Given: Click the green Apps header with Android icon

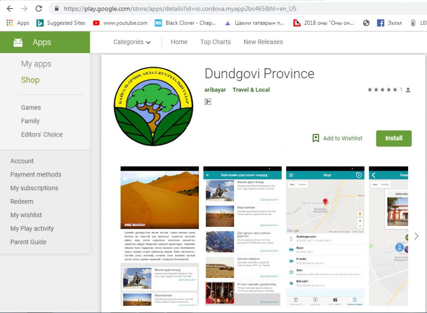Looking at the screenshot, I should [45, 42].
